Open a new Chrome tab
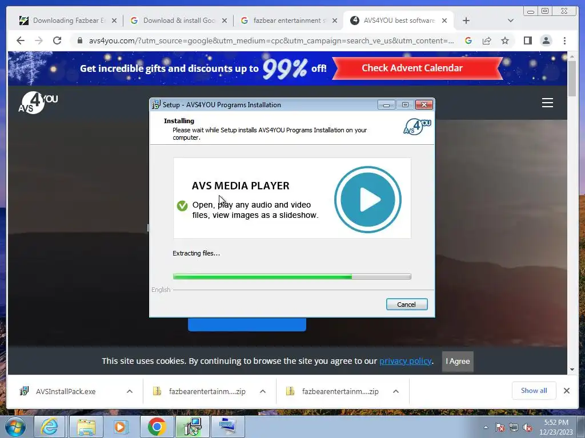Viewport: 585px width, 438px height. pyautogui.click(x=466, y=21)
